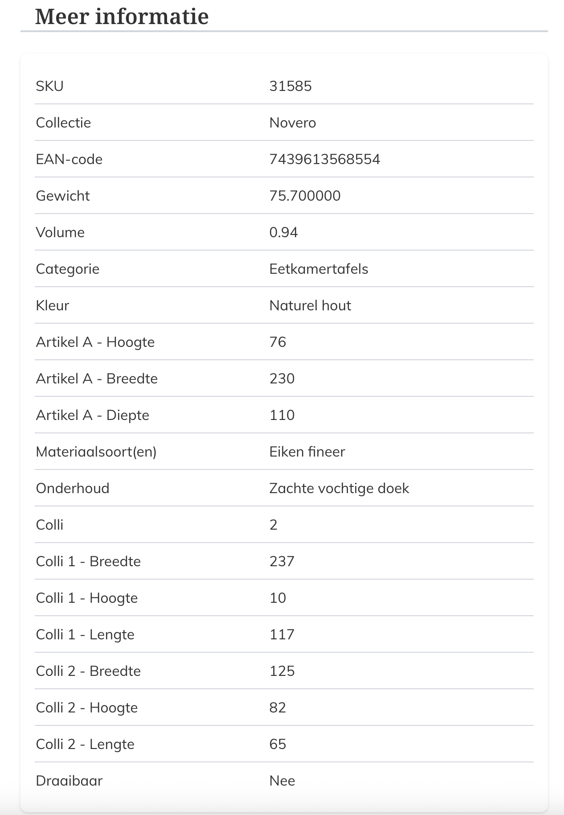
Task: Click the Meer informatie heading
Action: tap(122, 16)
